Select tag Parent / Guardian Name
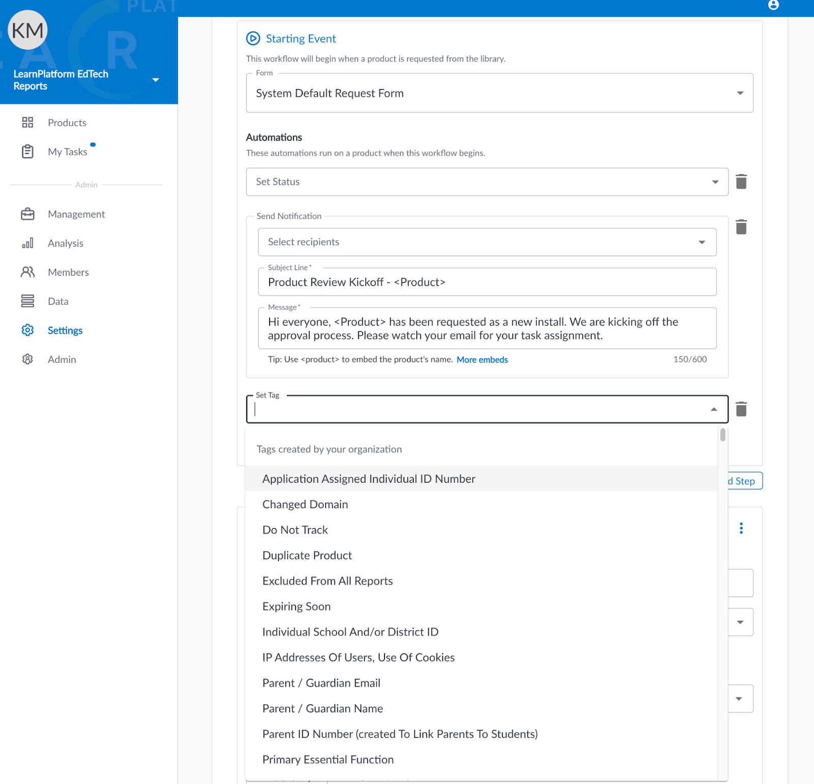The width and height of the screenshot is (814, 784). tap(481, 708)
